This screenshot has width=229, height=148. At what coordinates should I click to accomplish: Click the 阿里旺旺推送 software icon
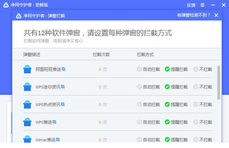(27, 69)
